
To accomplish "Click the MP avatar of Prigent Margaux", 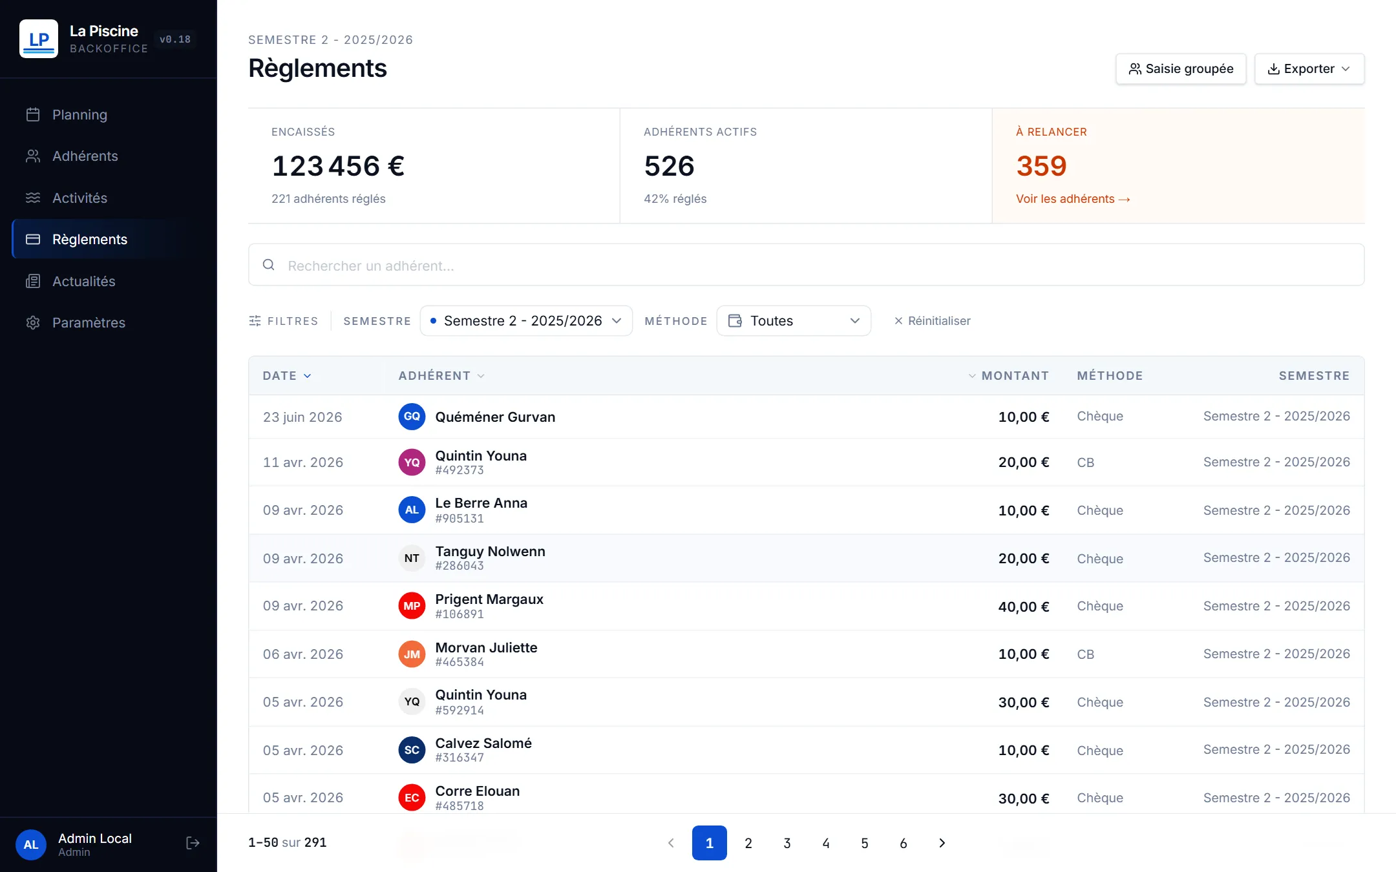I will coord(412,606).
